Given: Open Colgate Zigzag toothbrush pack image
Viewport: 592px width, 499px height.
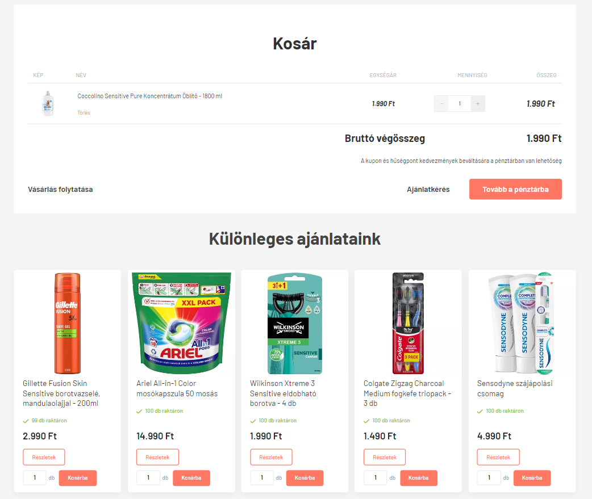Looking at the screenshot, I should pos(408,323).
